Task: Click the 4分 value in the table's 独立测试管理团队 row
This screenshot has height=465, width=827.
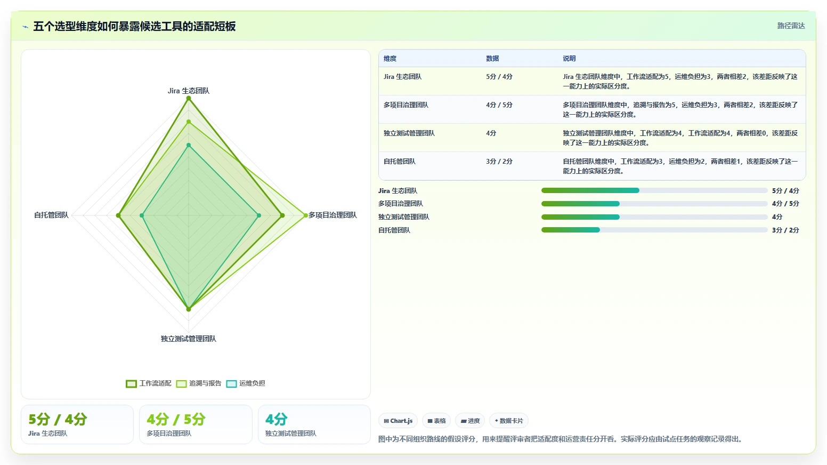Action: 491,133
